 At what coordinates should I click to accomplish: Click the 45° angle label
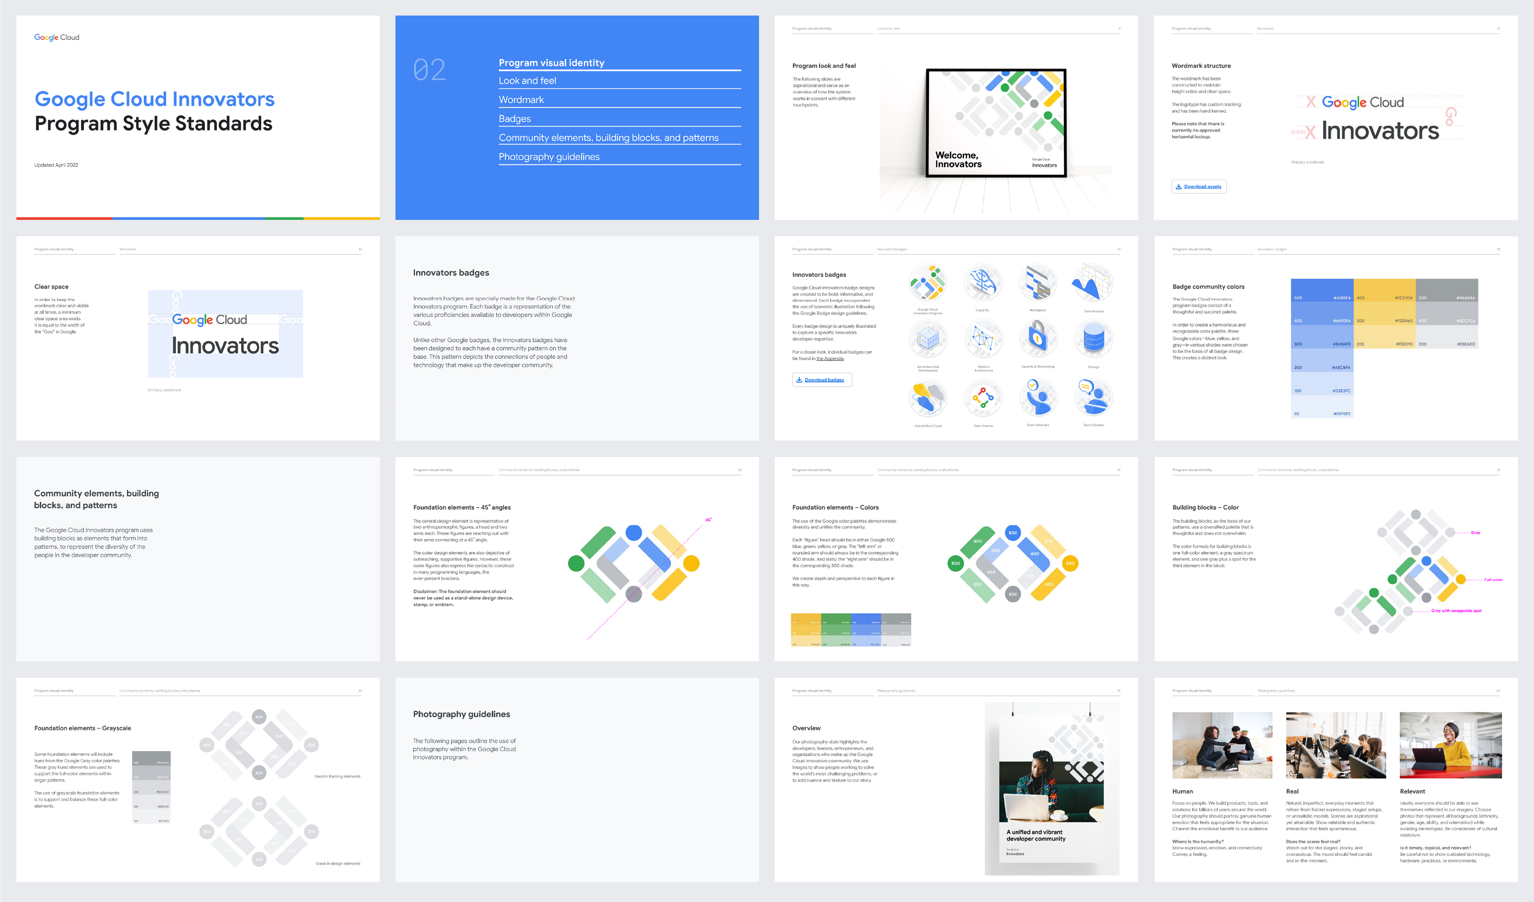click(708, 520)
